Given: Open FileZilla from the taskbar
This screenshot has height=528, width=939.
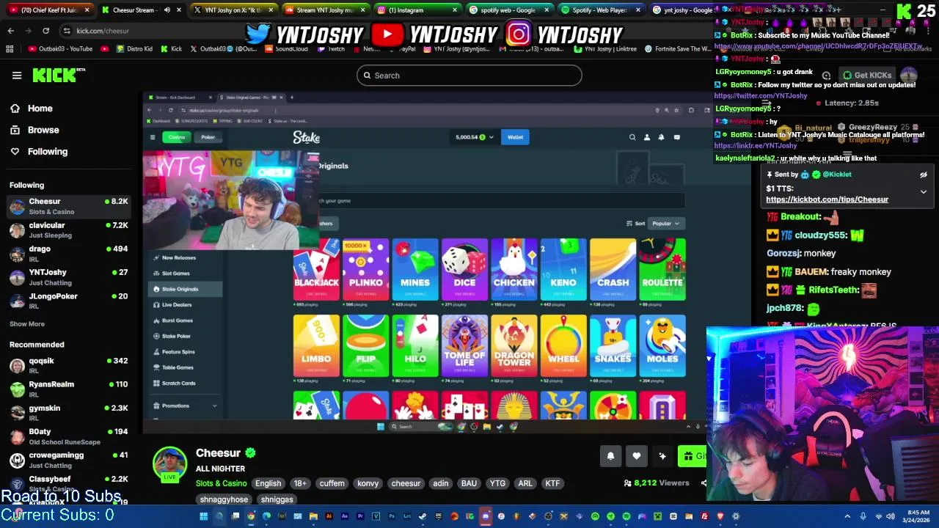Looking at the screenshot, I should tap(704, 516).
